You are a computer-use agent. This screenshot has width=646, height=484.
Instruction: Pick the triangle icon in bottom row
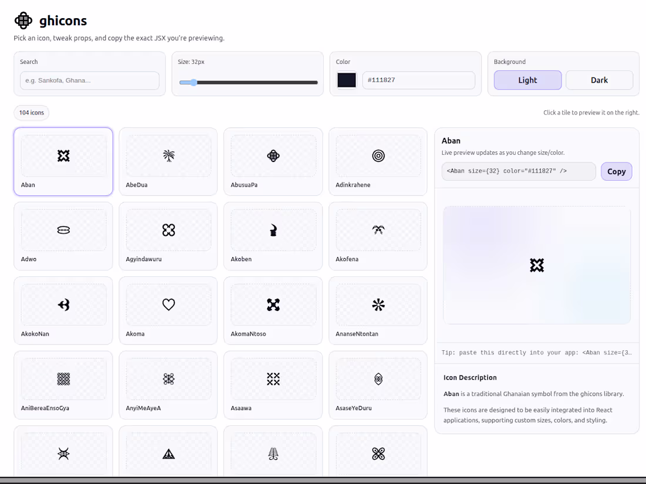point(169,453)
